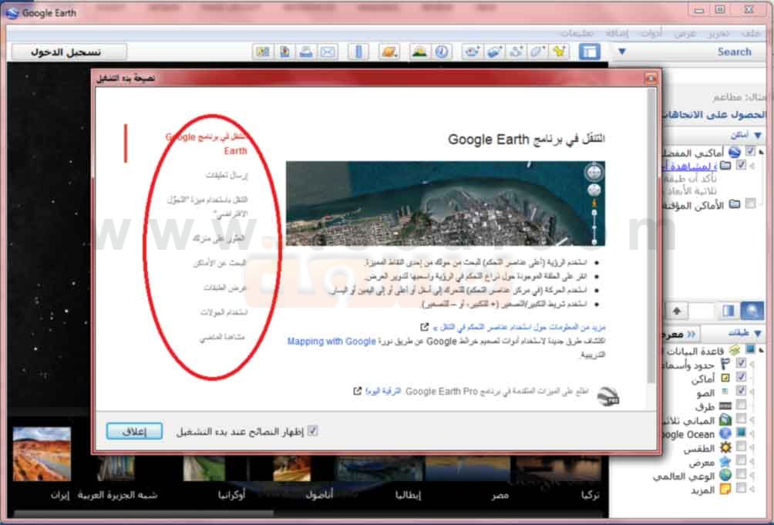Image resolution: width=774 pixels, height=525 pixels.
Task: Uncheck إظهار النصائح عند بدء التشغيل checkbox
Action: (x=312, y=431)
